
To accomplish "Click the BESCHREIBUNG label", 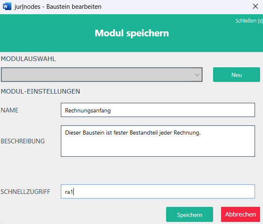I will (x=23, y=141).
